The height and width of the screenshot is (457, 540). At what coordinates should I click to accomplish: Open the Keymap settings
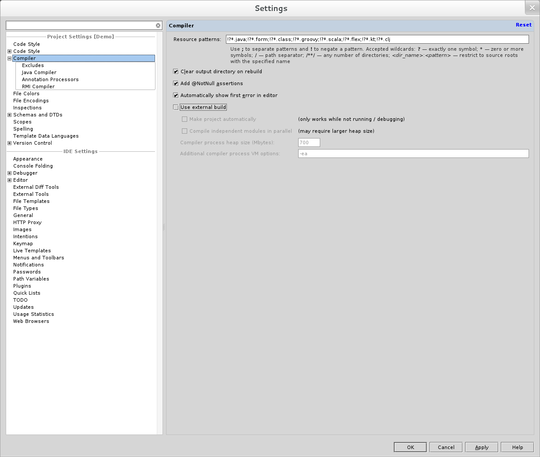[x=23, y=243]
